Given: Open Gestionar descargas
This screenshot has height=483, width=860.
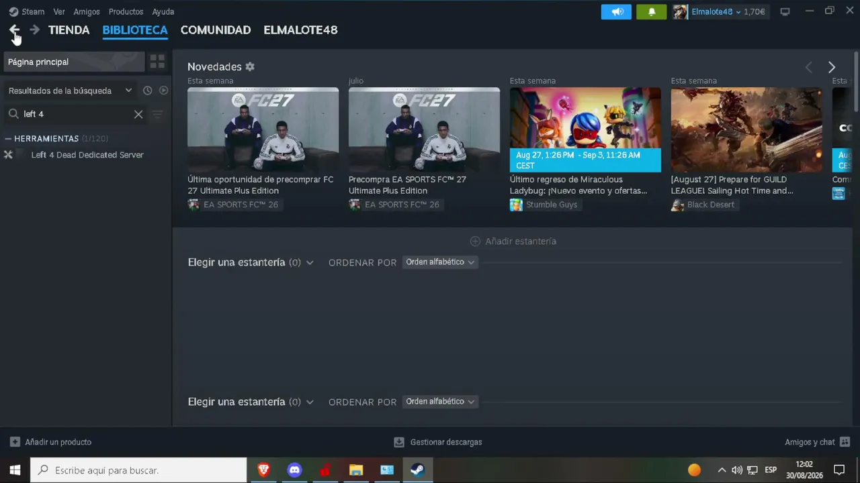Looking at the screenshot, I should [x=446, y=442].
